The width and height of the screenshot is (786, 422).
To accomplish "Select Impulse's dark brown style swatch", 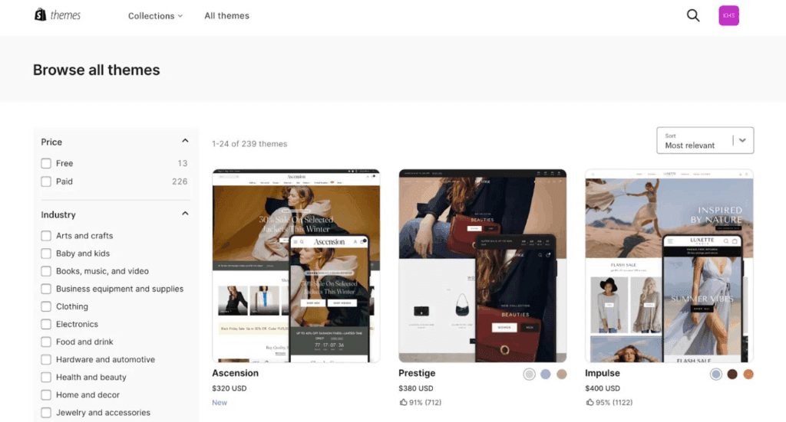I will point(732,374).
